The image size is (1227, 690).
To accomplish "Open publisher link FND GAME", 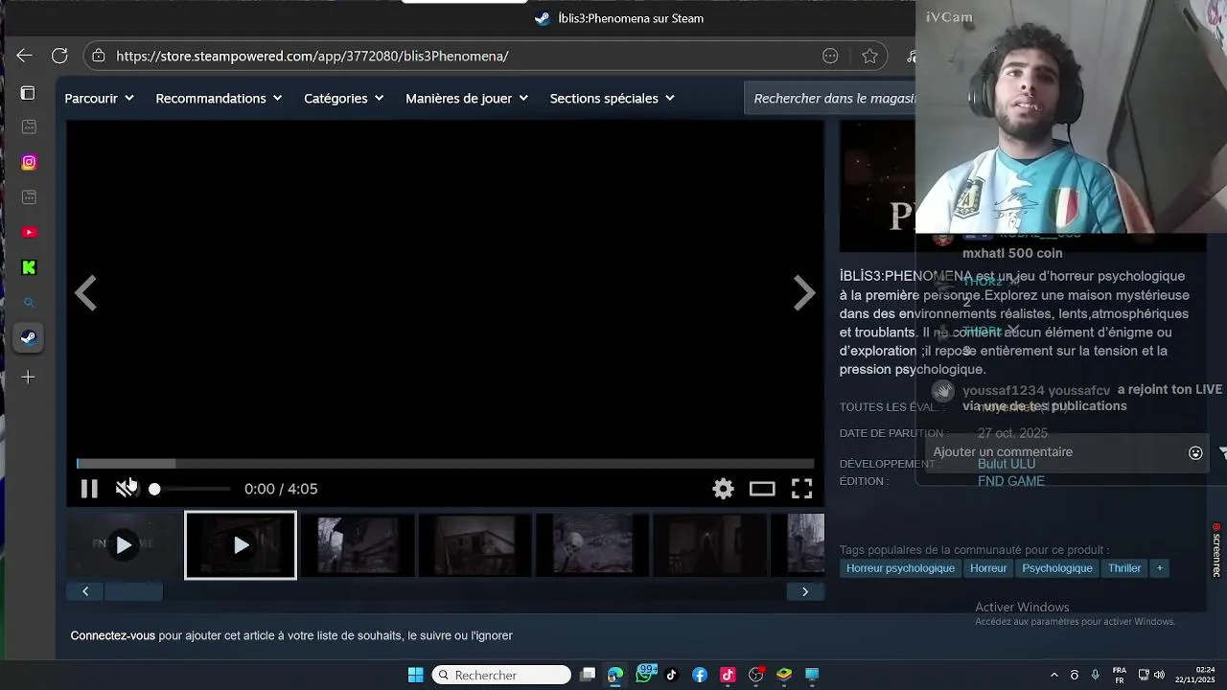I will pyautogui.click(x=1011, y=481).
